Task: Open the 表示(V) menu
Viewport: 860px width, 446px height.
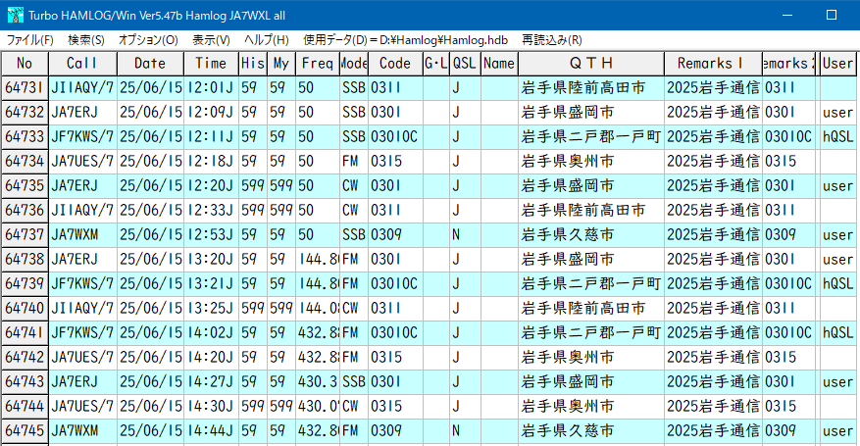Action: tap(211, 40)
